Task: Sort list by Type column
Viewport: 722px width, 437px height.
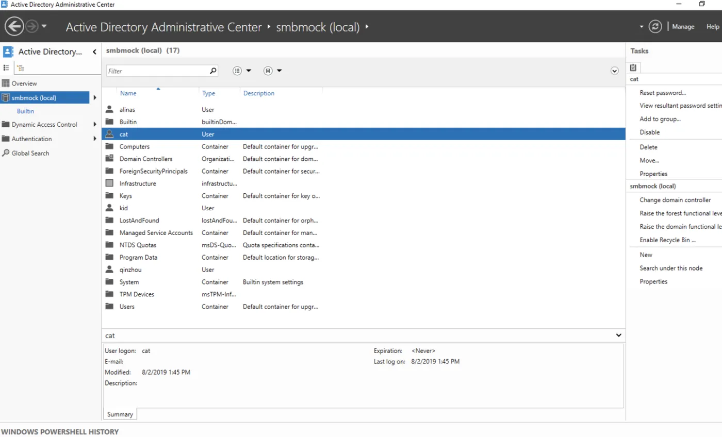Action: (208, 94)
